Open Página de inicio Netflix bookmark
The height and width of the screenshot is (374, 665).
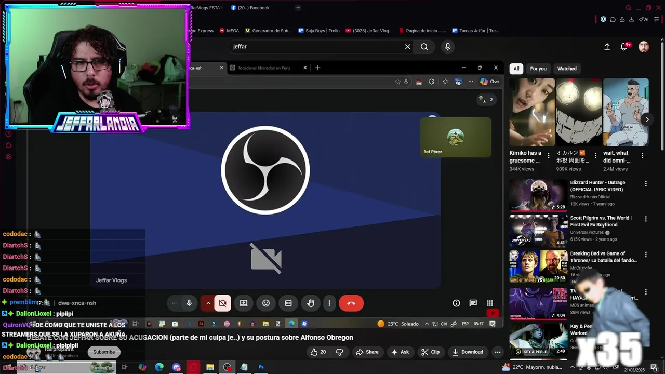click(422, 31)
